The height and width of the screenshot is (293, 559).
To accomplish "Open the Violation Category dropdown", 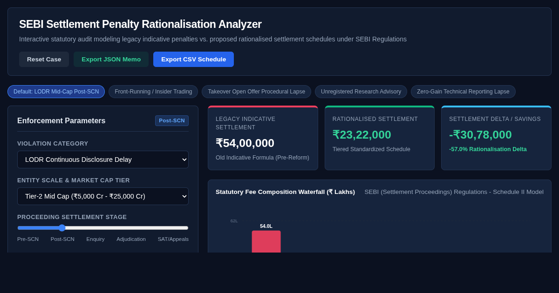I will 103,160.
